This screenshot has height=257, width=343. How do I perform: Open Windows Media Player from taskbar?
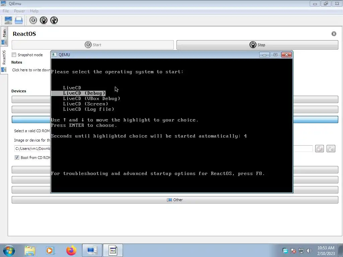[x=50, y=250]
